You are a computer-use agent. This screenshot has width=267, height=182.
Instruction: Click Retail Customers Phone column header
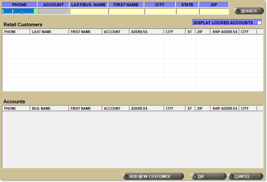click(16, 32)
